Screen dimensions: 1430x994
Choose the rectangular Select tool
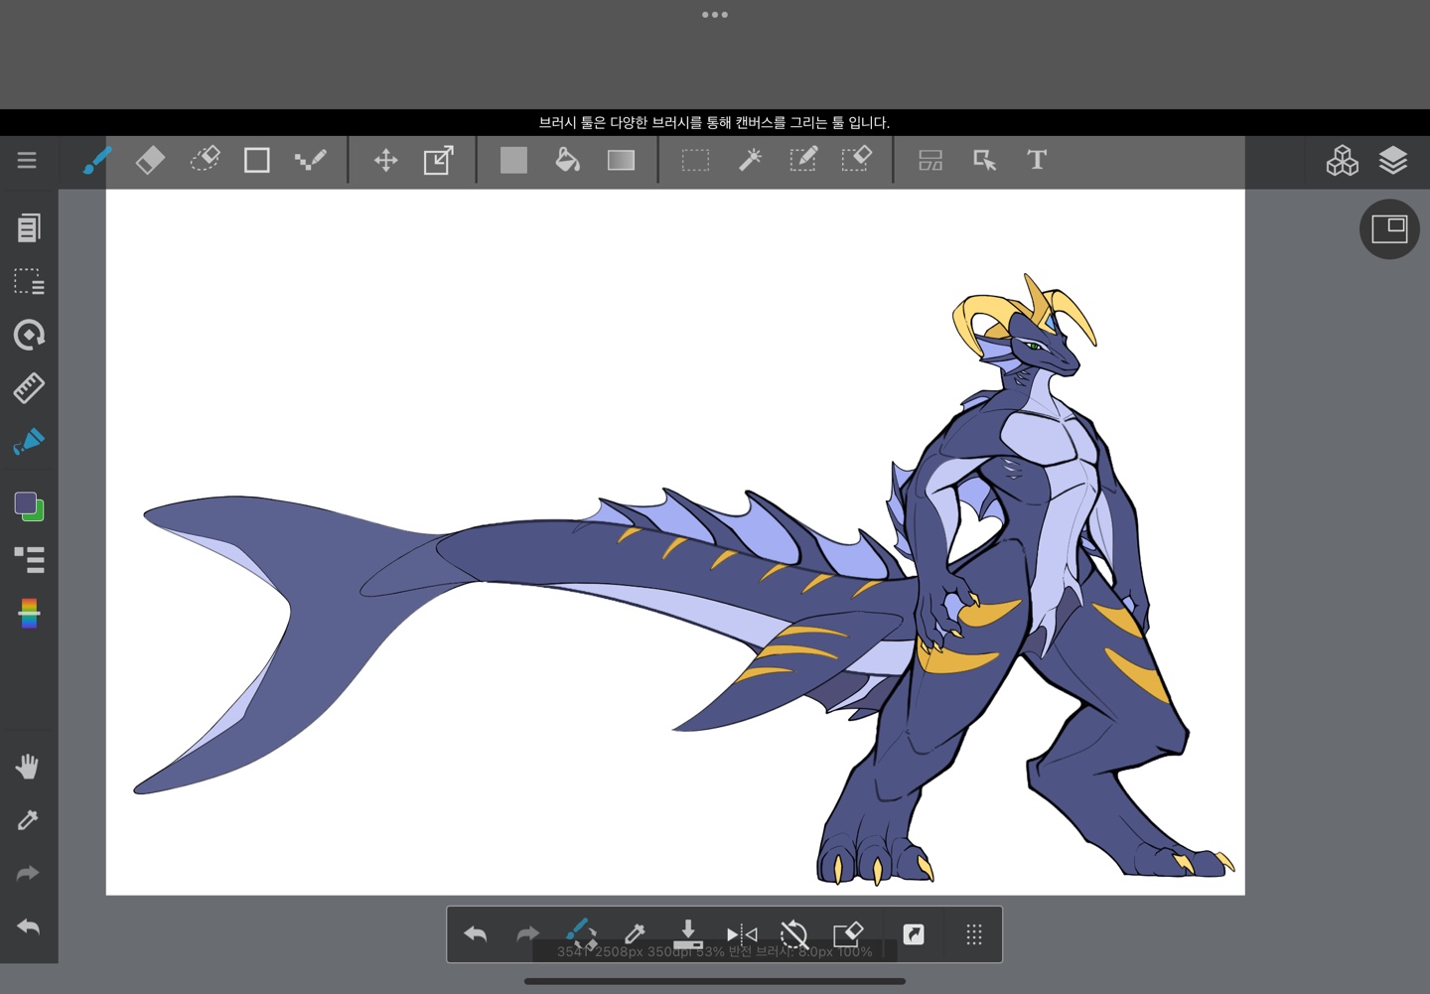tap(695, 160)
